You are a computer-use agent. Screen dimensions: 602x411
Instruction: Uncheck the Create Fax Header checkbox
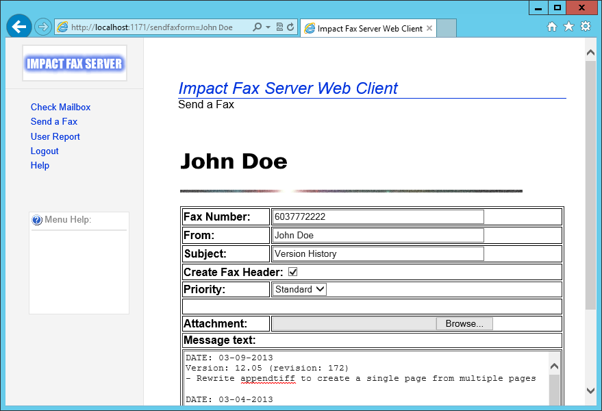(x=293, y=272)
